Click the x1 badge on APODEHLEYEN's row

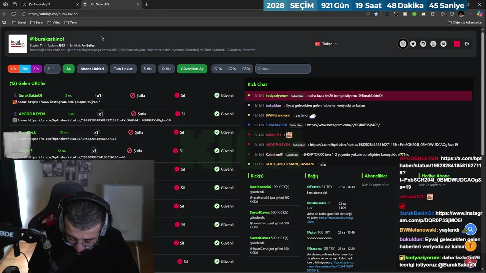click(101, 114)
